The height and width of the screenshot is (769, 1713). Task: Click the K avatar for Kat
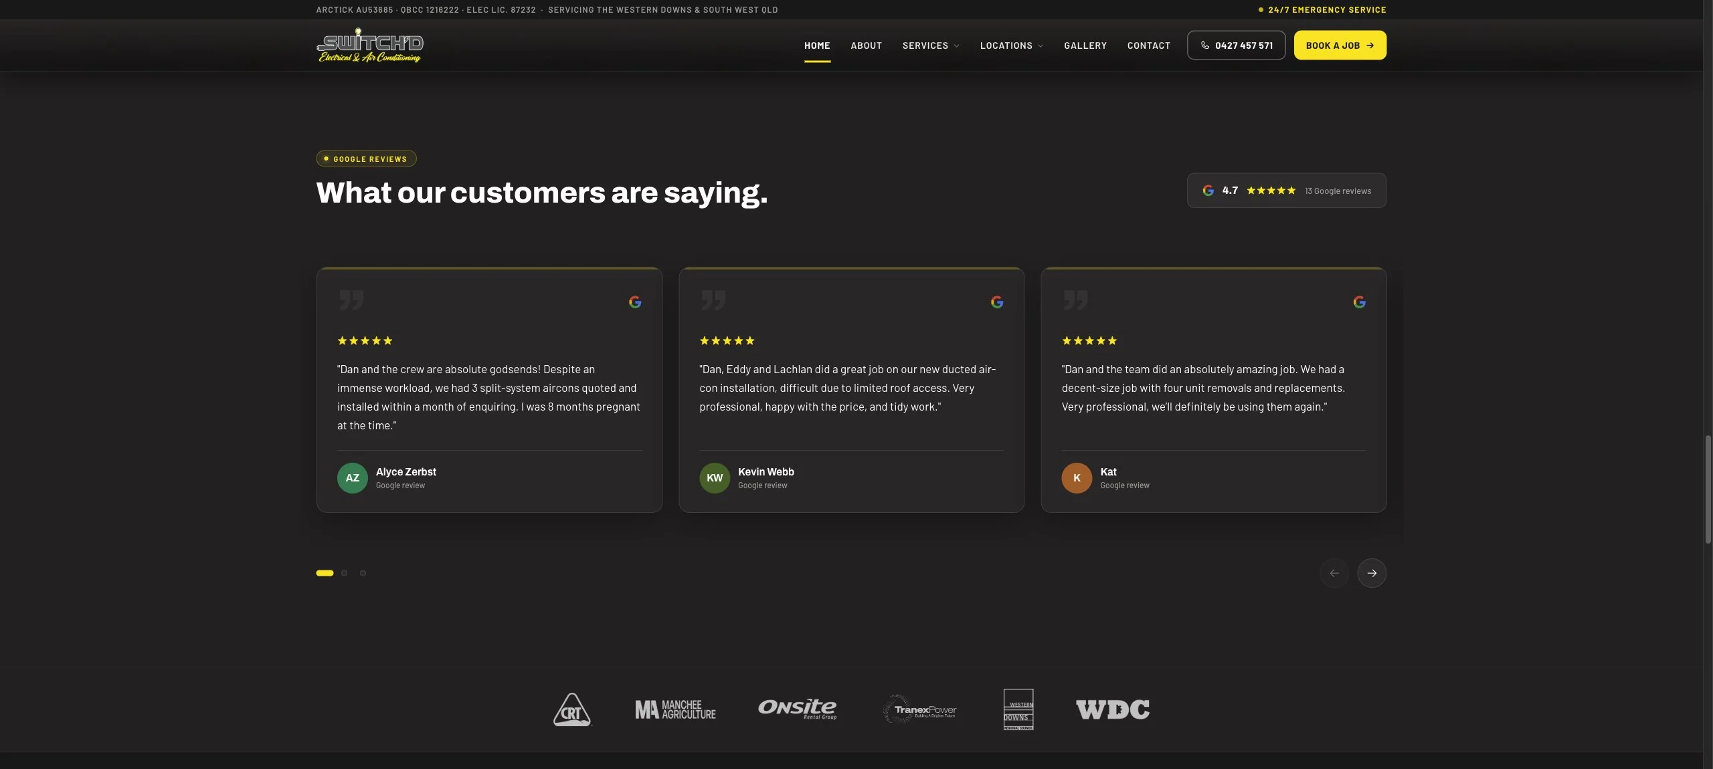coord(1077,478)
